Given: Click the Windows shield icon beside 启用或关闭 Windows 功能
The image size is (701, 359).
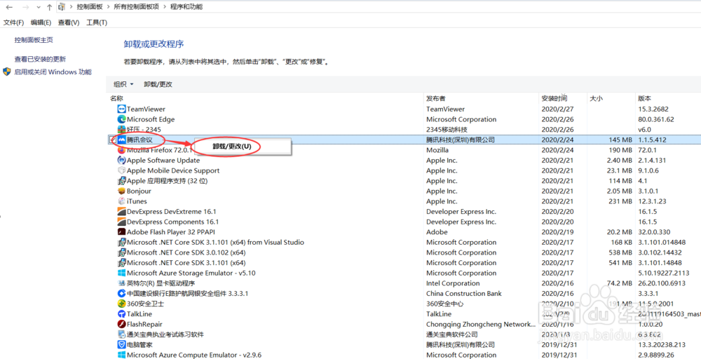Looking at the screenshot, I should (7, 72).
